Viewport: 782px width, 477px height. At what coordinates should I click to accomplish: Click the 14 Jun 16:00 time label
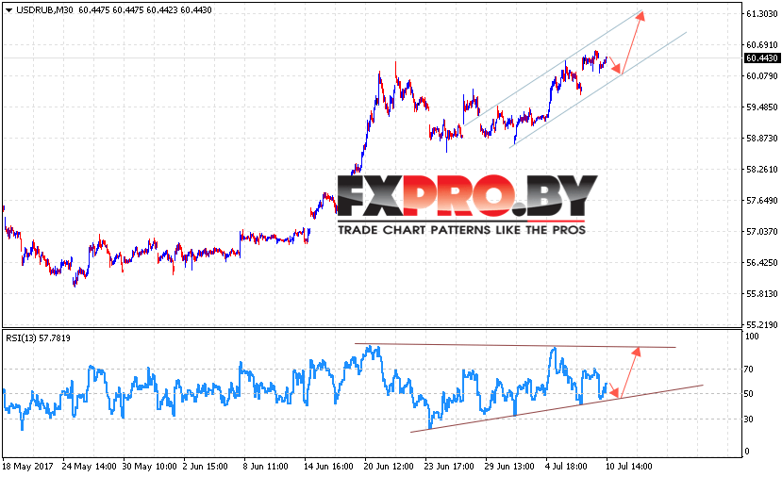[328, 467]
